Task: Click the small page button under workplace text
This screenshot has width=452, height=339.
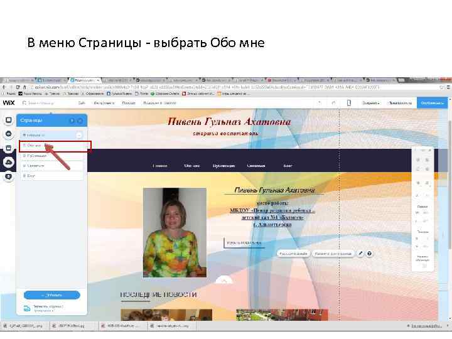Action: pyautogui.click(x=244, y=243)
